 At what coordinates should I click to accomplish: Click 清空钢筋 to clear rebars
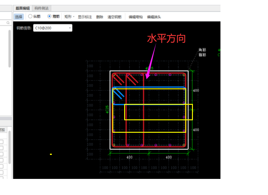pyautogui.click(x=114, y=17)
